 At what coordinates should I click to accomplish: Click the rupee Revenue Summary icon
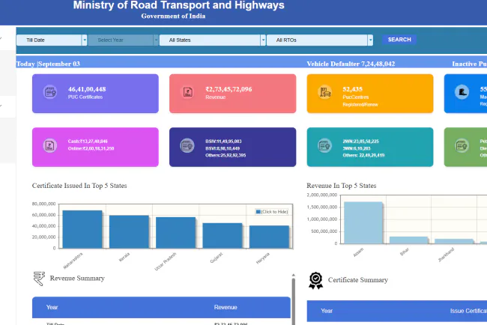(x=39, y=279)
